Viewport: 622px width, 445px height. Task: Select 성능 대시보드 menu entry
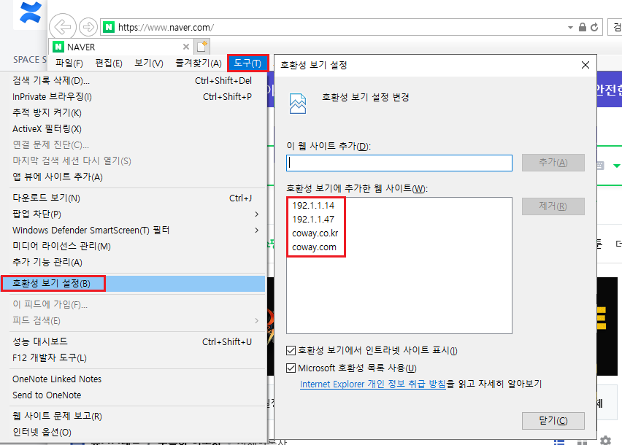[x=133, y=341]
